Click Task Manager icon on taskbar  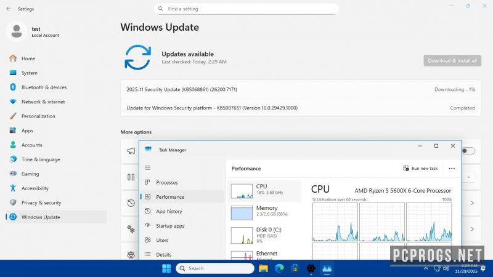(x=327, y=268)
